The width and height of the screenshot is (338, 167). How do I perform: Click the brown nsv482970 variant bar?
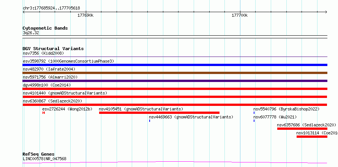[x=175, y=73]
